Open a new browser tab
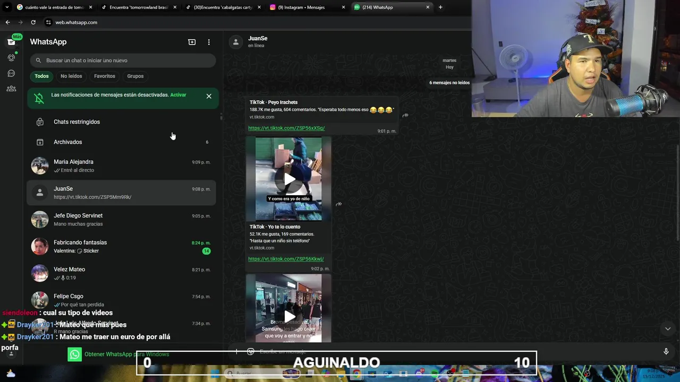This screenshot has height=382, width=680. [440, 7]
